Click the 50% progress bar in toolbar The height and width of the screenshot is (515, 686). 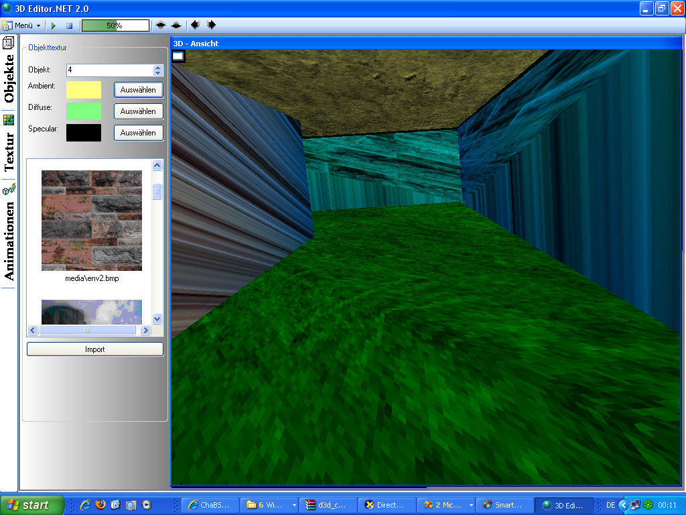115,25
